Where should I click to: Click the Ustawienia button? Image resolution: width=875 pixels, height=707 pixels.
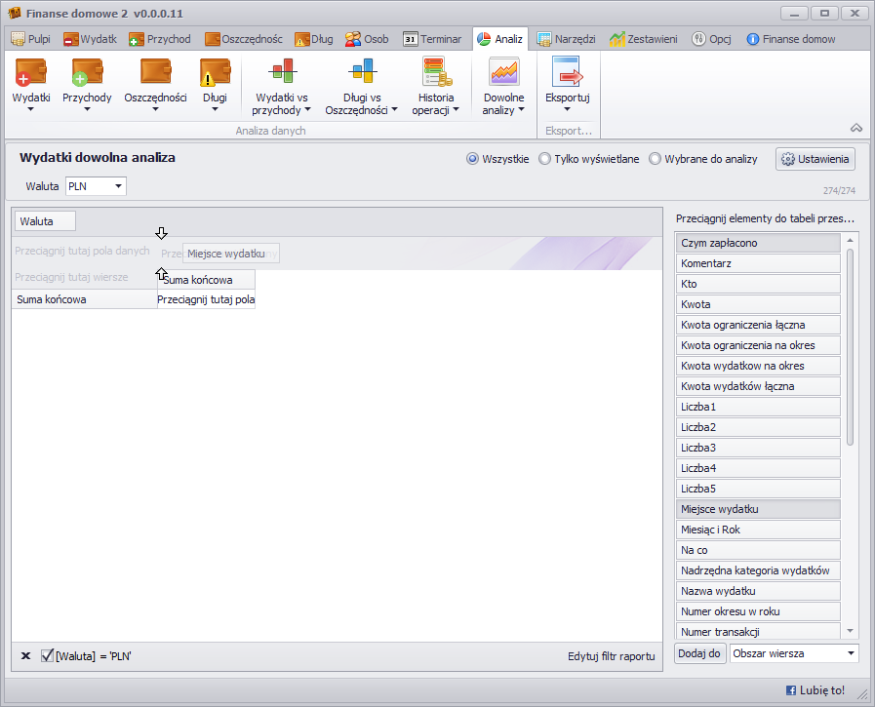(x=815, y=159)
